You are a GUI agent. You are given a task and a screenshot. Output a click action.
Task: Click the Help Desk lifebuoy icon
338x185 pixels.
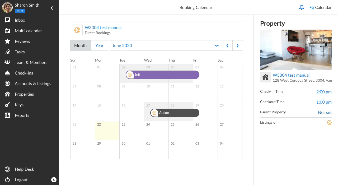(x=7, y=169)
